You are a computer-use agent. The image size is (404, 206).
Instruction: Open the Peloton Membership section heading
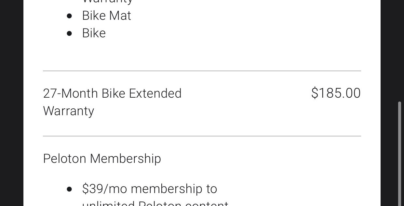point(102,159)
